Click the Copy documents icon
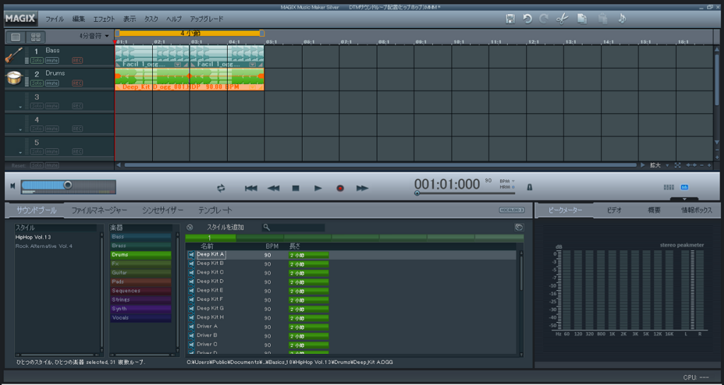The width and height of the screenshot is (724, 385). tap(583, 19)
